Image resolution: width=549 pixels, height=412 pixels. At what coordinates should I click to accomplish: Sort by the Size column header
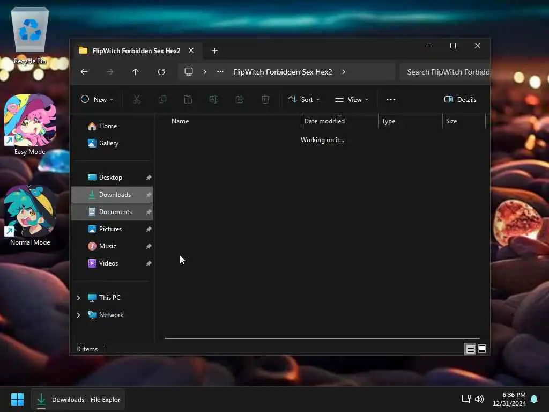tap(451, 121)
